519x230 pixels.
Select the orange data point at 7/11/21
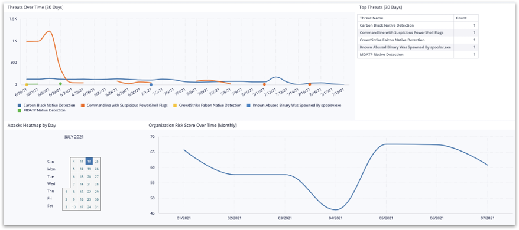pyautogui.click(x=264, y=84)
